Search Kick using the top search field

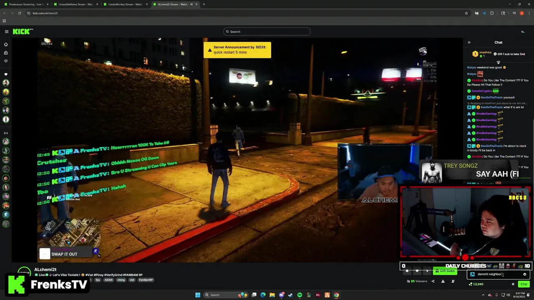tap(267, 32)
